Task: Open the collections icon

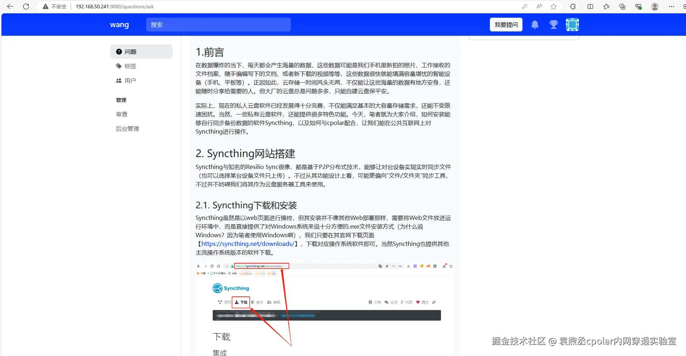Action: 622,6
